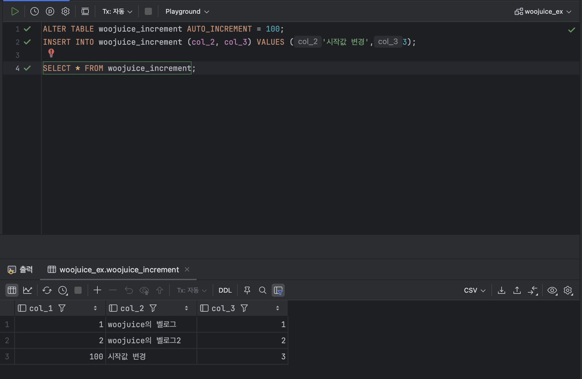Add a new row with plus icon
Viewport: 582px width, 379px height.
click(x=97, y=290)
